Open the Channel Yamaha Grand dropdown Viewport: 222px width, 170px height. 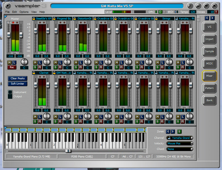(x=180, y=138)
